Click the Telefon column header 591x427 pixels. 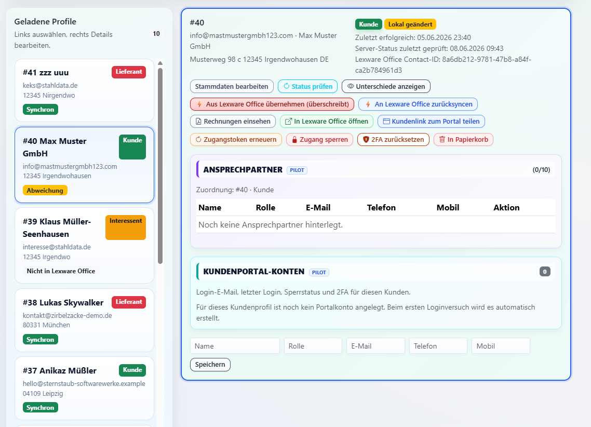click(381, 208)
